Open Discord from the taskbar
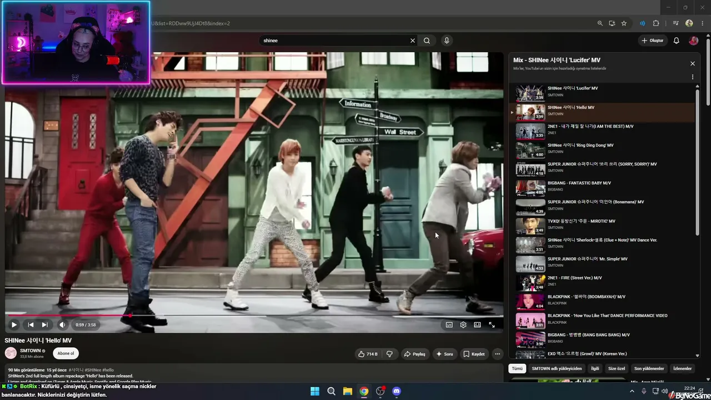This screenshot has width=711, height=400. click(397, 391)
